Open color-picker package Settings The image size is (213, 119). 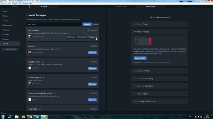click(71, 37)
